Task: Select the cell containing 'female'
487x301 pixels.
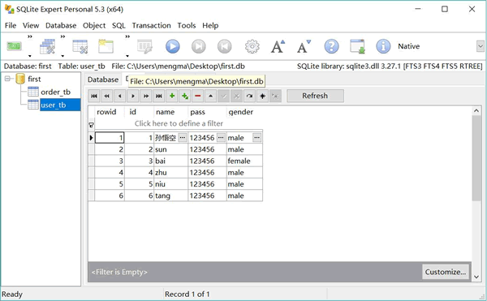Action: coord(244,161)
